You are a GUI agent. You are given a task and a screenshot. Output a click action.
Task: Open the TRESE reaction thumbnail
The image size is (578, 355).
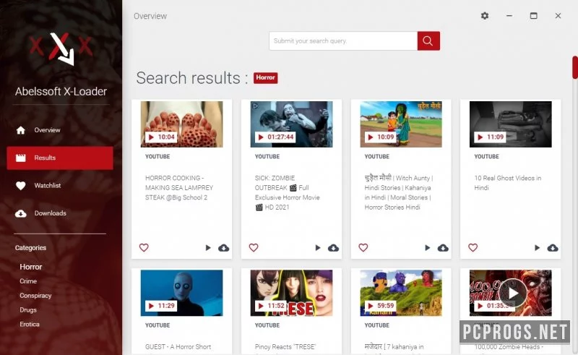click(x=291, y=293)
